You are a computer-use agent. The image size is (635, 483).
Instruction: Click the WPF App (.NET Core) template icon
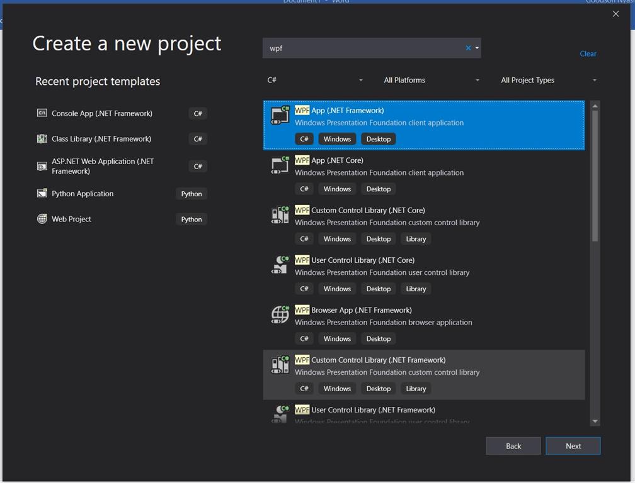coord(279,165)
